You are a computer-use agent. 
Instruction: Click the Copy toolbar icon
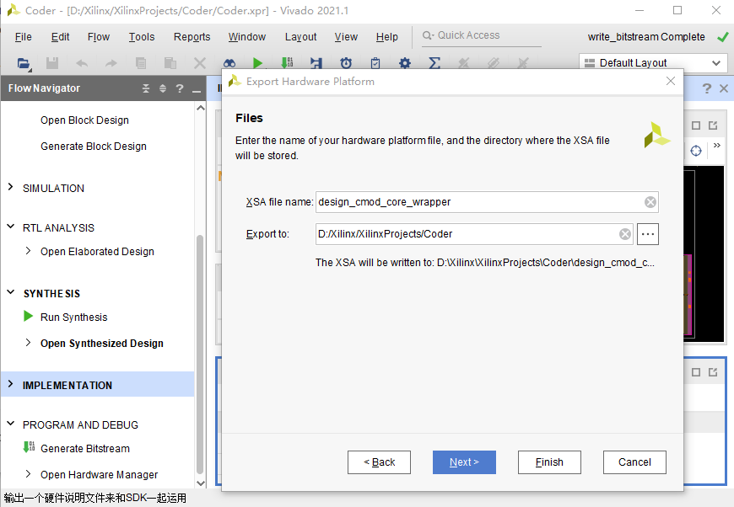click(x=140, y=63)
